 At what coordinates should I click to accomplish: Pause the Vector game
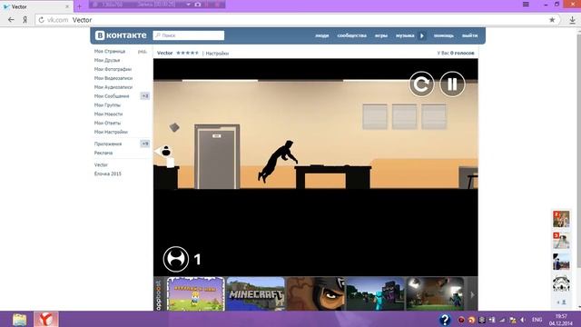point(452,84)
